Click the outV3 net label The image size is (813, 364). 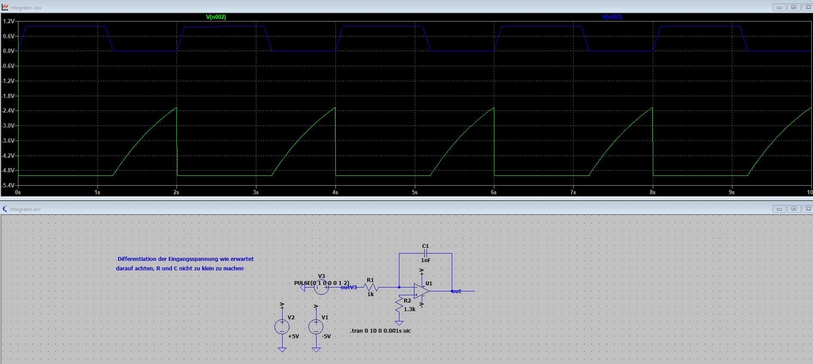pos(349,288)
